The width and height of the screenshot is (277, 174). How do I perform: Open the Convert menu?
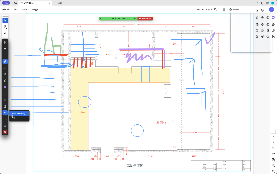click(x=25, y=9)
